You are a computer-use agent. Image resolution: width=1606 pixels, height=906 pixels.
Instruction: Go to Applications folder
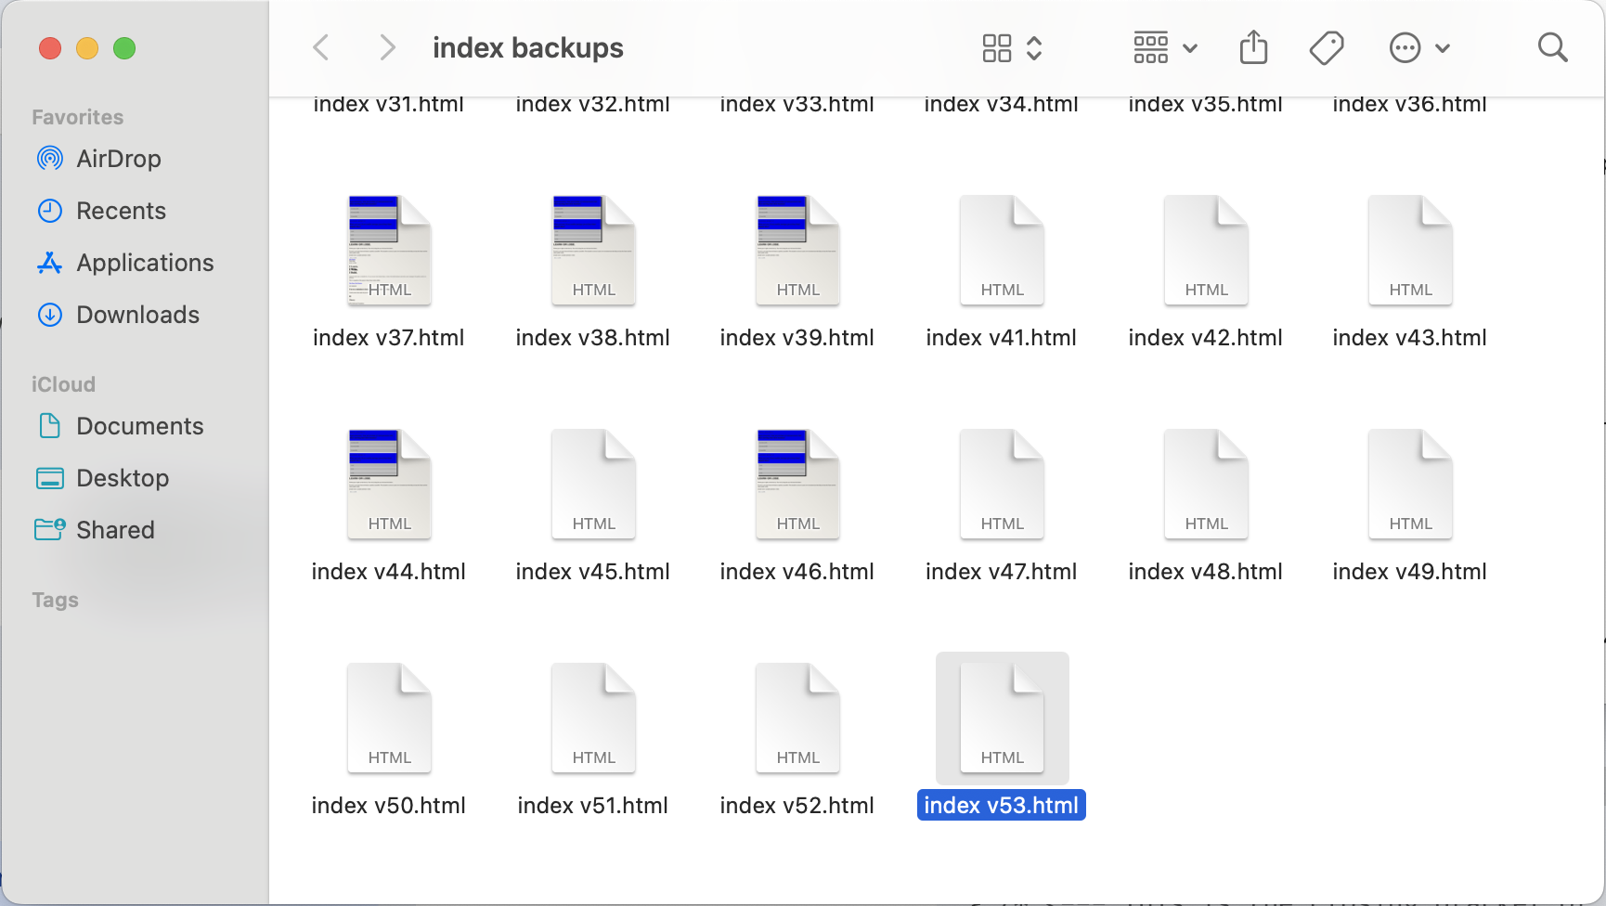point(144,263)
